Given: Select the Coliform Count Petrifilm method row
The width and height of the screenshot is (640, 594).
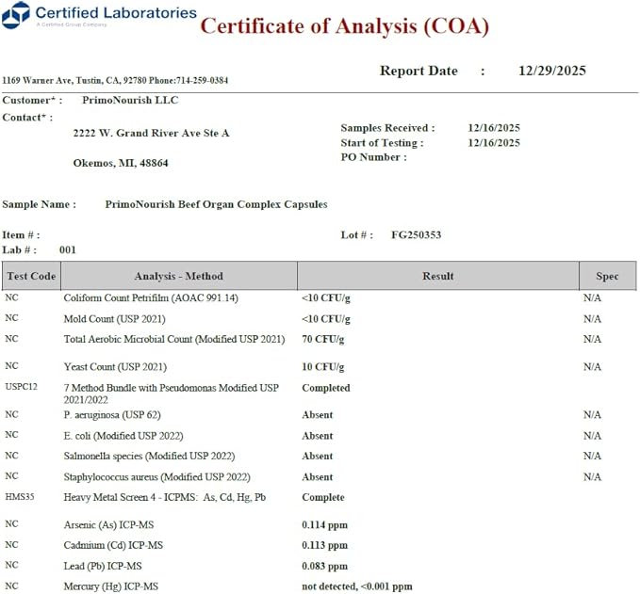Looking at the screenshot, I should [151, 298].
